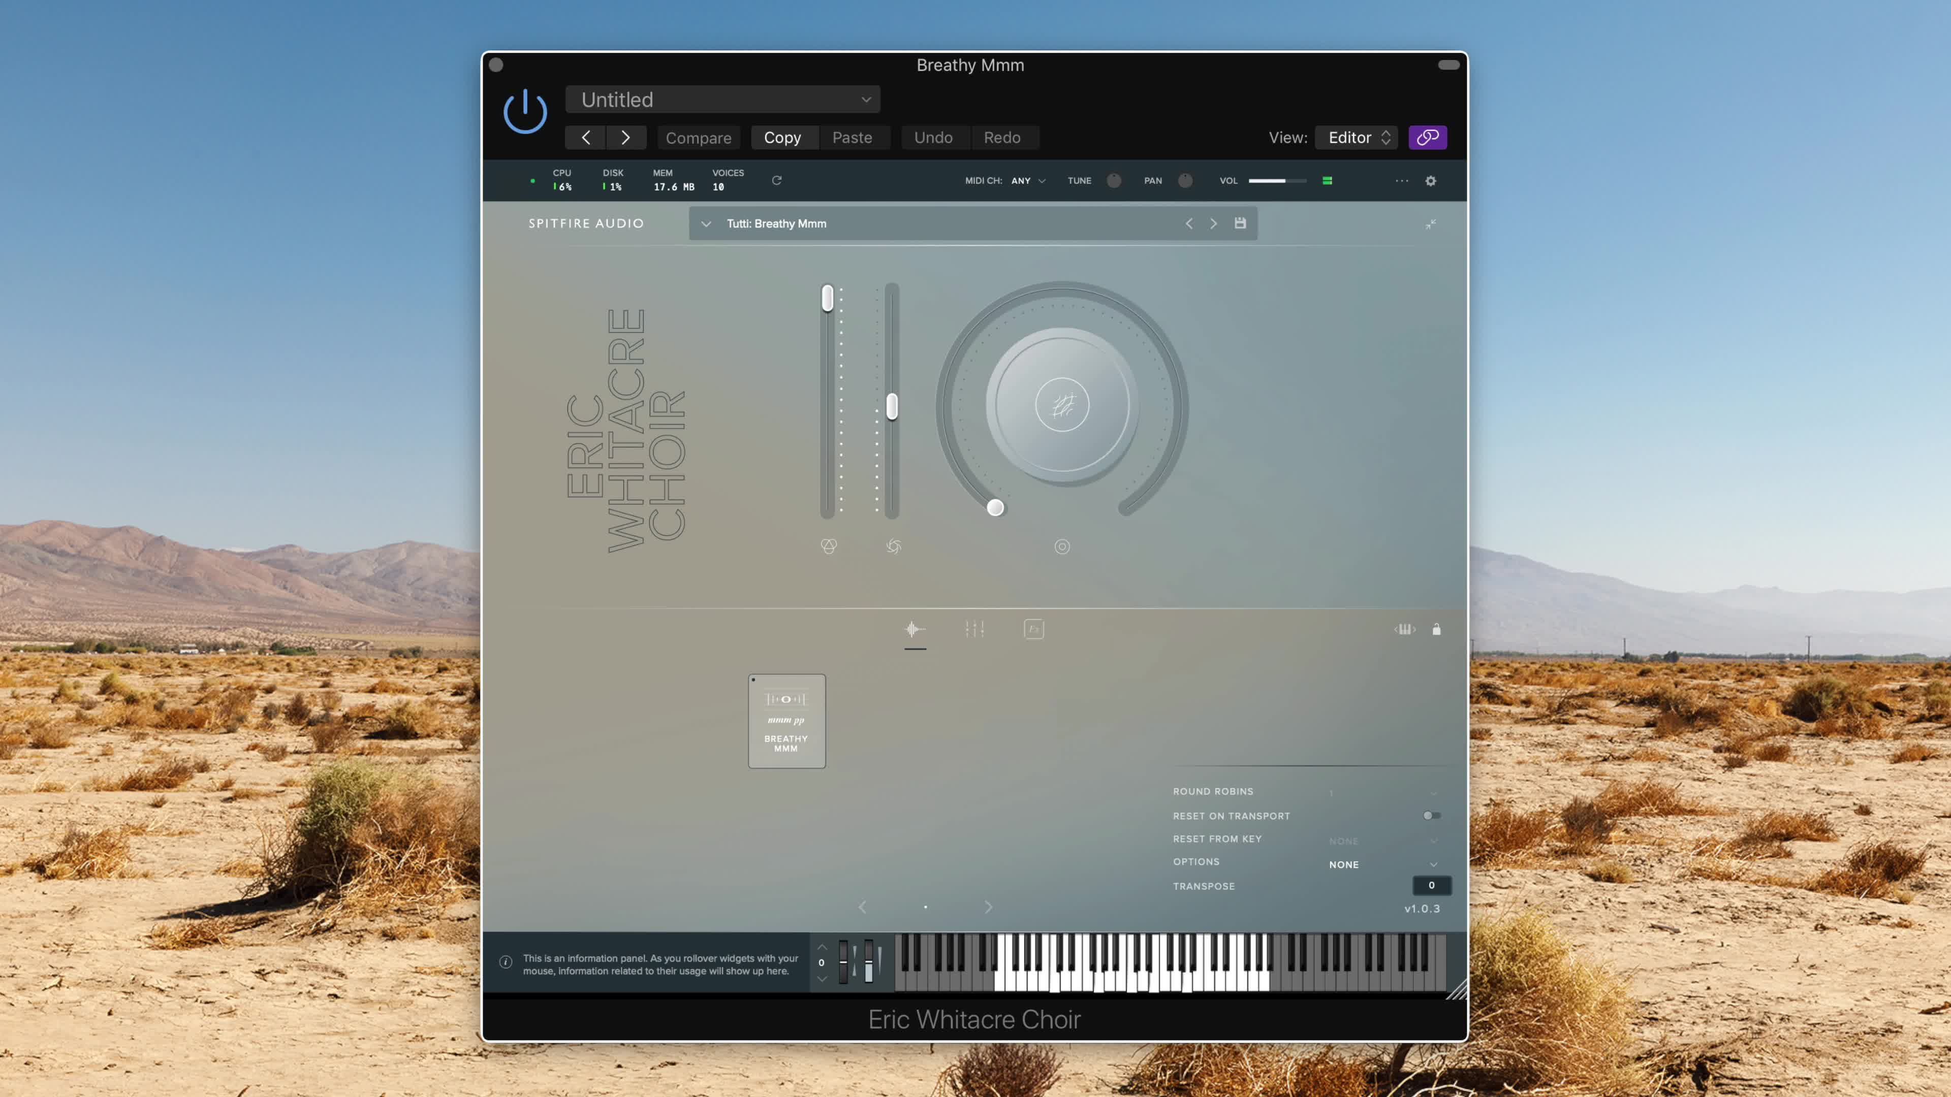Open the Round Robins dropdown
The width and height of the screenshot is (1951, 1097).
(1383, 793)
